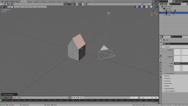Click the Scale X value field
This screenshot has width=188, height=106.
181,66
